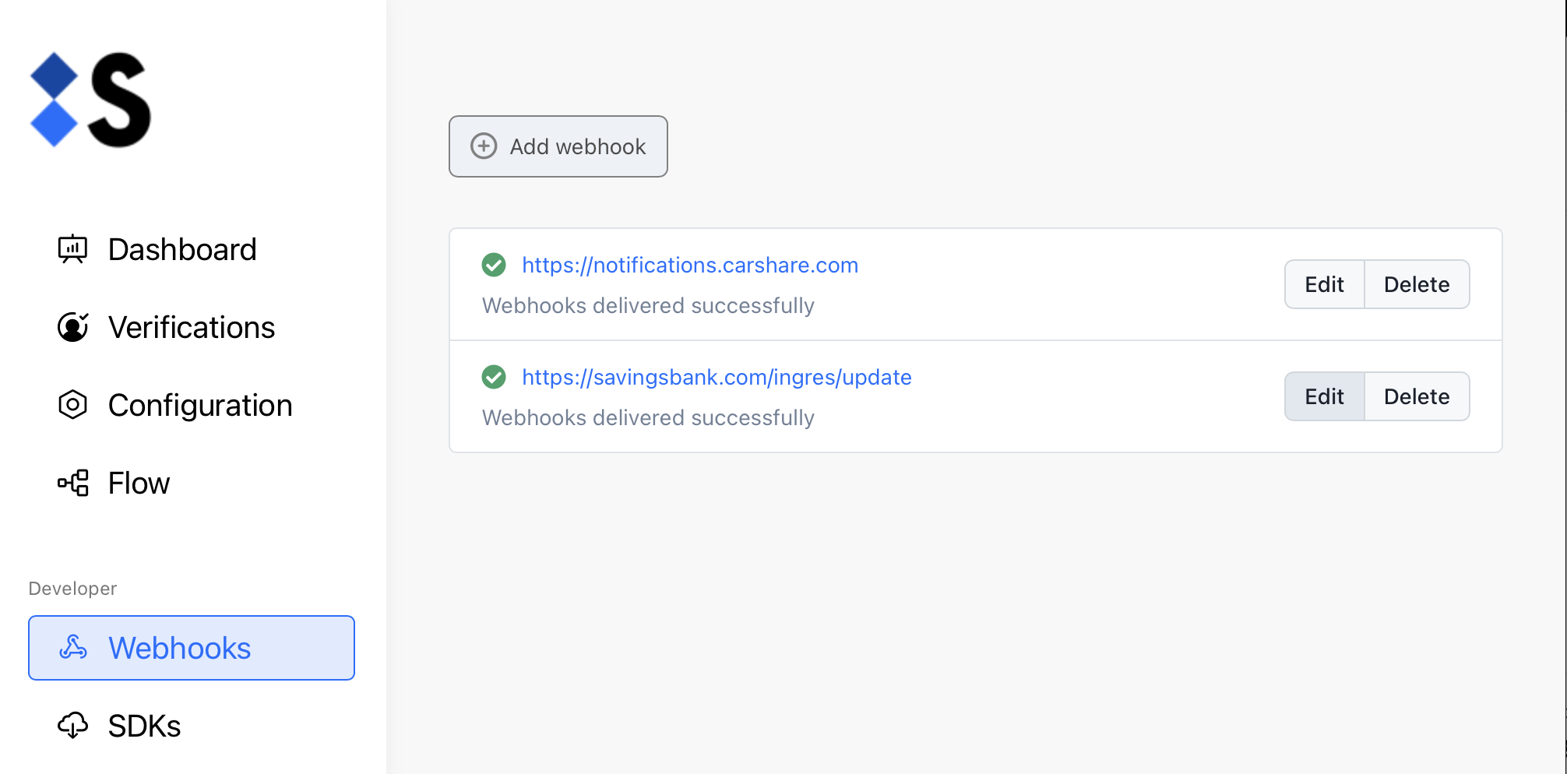Image resolution: width=1567 pixels, height=774 pixels.
Task: Open the SDKs menu label
Action: tap(144, 726)
